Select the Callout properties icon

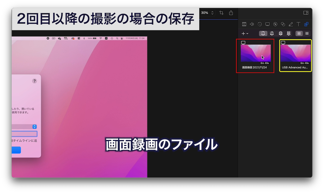click(x=283, y=24)
